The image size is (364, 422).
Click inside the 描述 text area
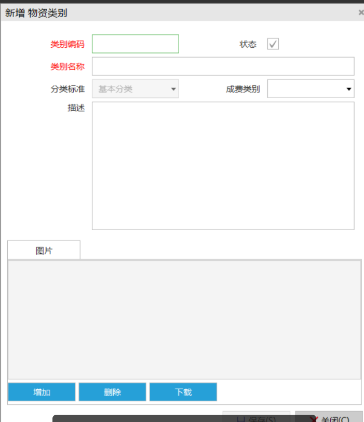pos(223,165)
